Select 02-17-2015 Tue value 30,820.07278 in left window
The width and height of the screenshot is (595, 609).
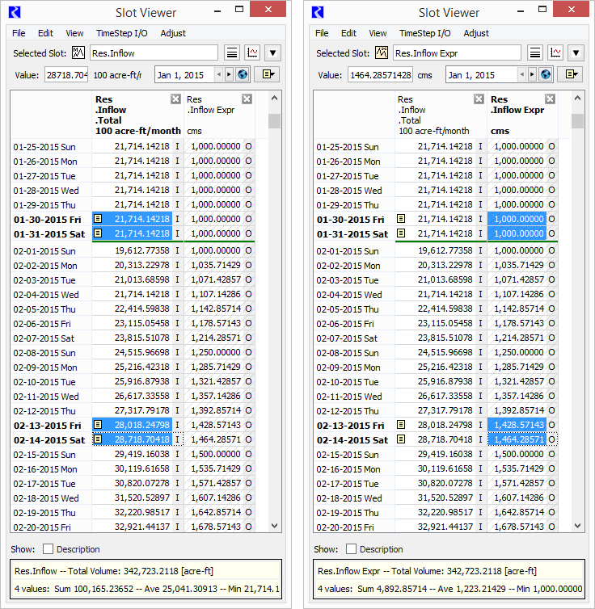click(133, 483)
